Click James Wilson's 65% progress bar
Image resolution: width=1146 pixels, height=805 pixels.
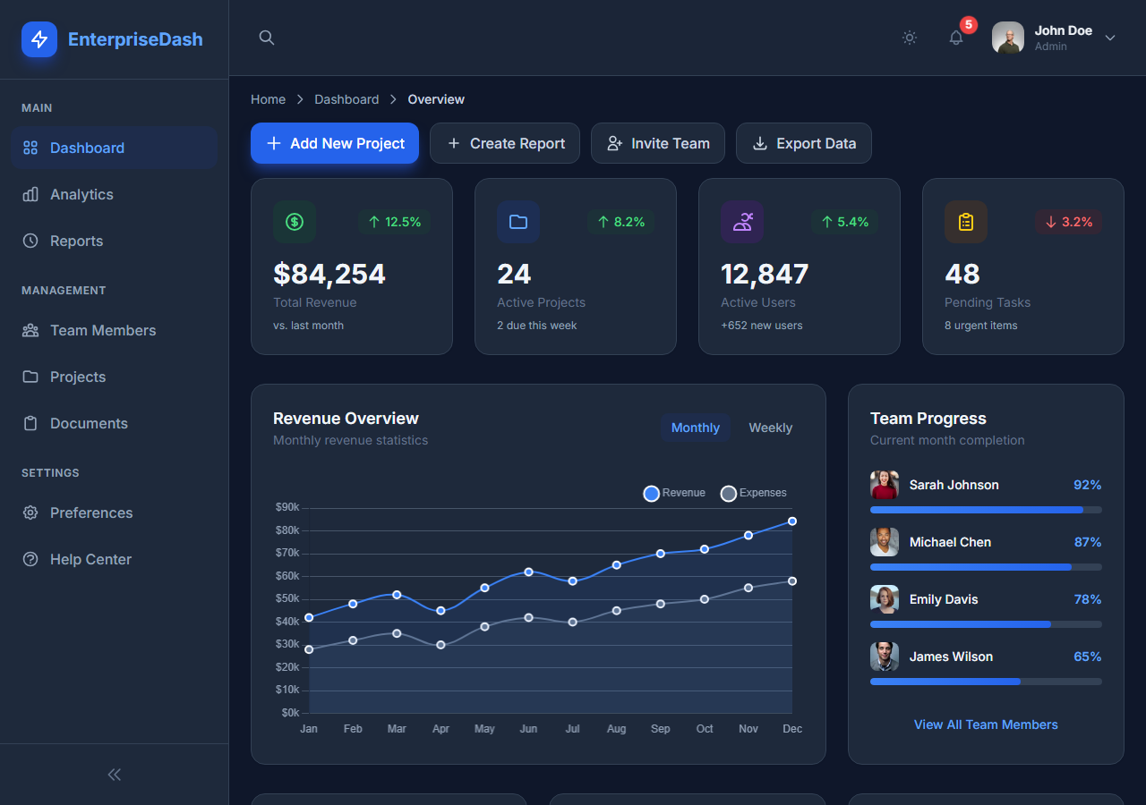click(x=986, y=682)
